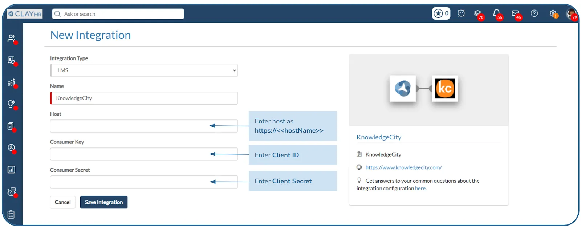
Task: Open the chatbot assistant sidebar icon
Action: pos(12,192)
